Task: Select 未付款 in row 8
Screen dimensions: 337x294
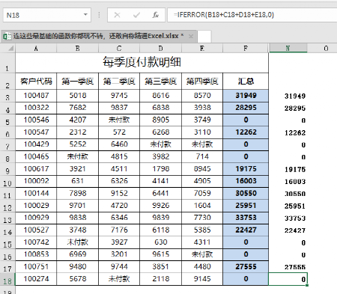Action: pyautogui.click(x=78, y=157)
